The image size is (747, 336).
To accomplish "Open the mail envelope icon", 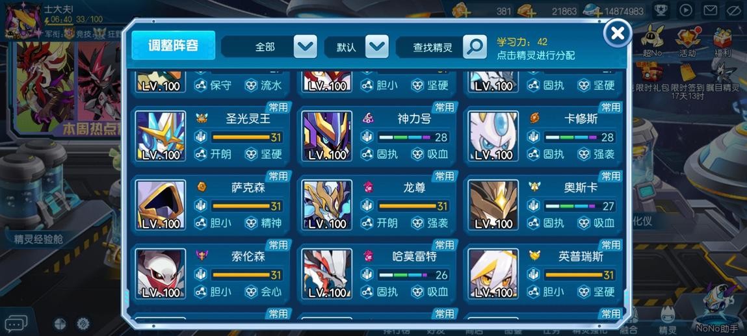I will point(711,10).
